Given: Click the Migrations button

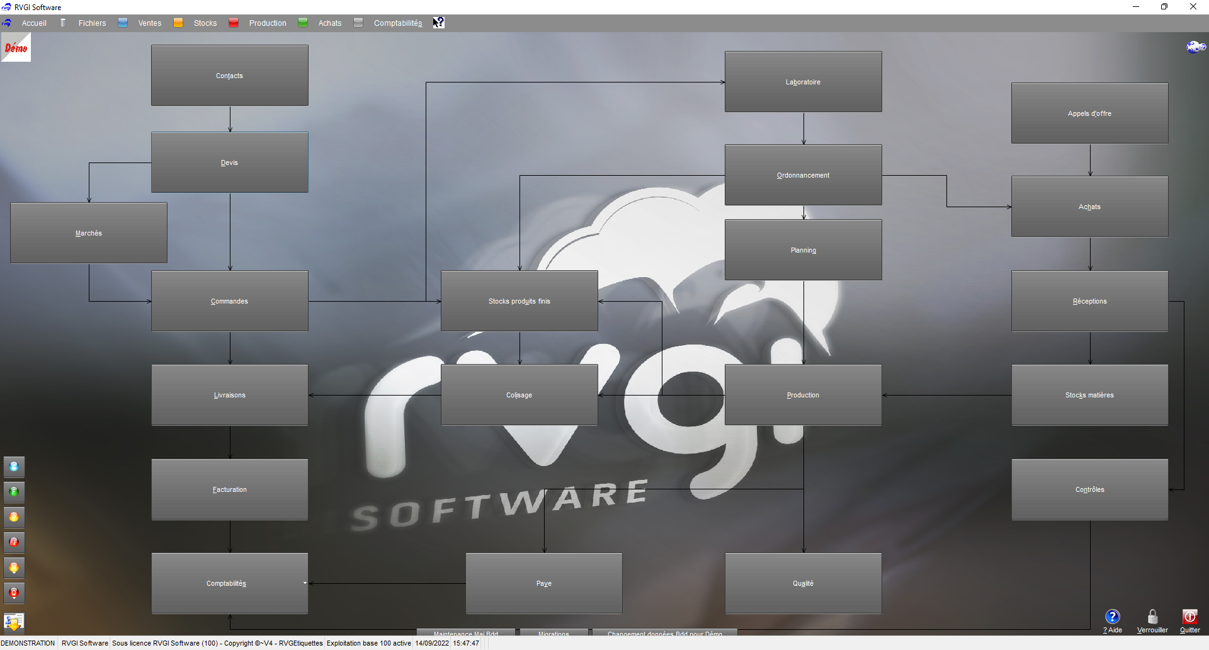Looking at the screenshot, I should pyautogui.click(x=553, y=632).
